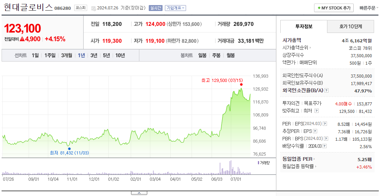Click the 저가 119,100 value
The height and width of the screenshot is (196, 380).
[x=155, y=41]
